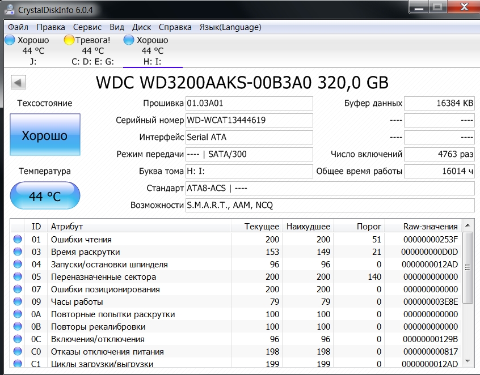The width and height of the screenshot is (480, 375).
Task: Click the Число включений field showing 4763 раз
Action: tap(439, 154)
